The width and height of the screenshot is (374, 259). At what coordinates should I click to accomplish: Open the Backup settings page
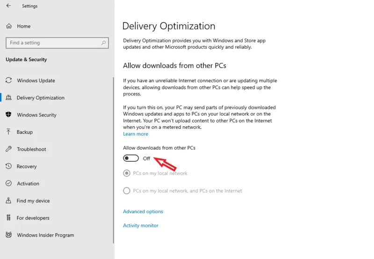25,132
